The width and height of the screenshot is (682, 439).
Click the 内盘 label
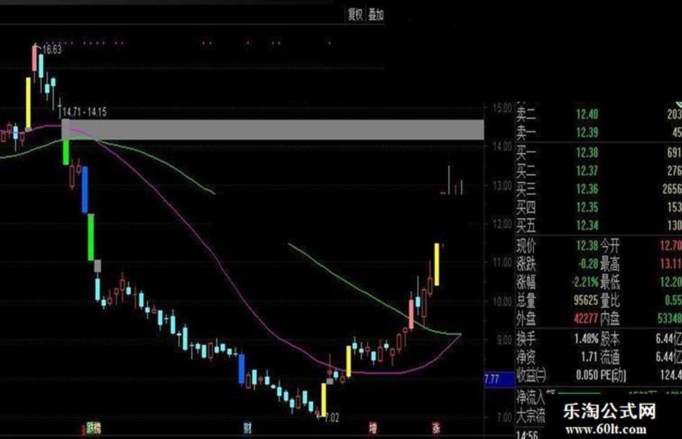pyautogui.click(x=611, y=319)
